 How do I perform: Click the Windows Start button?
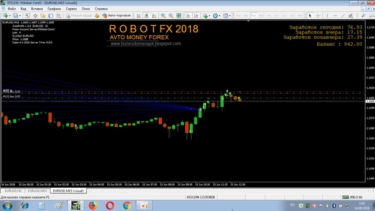pos(7,206)
